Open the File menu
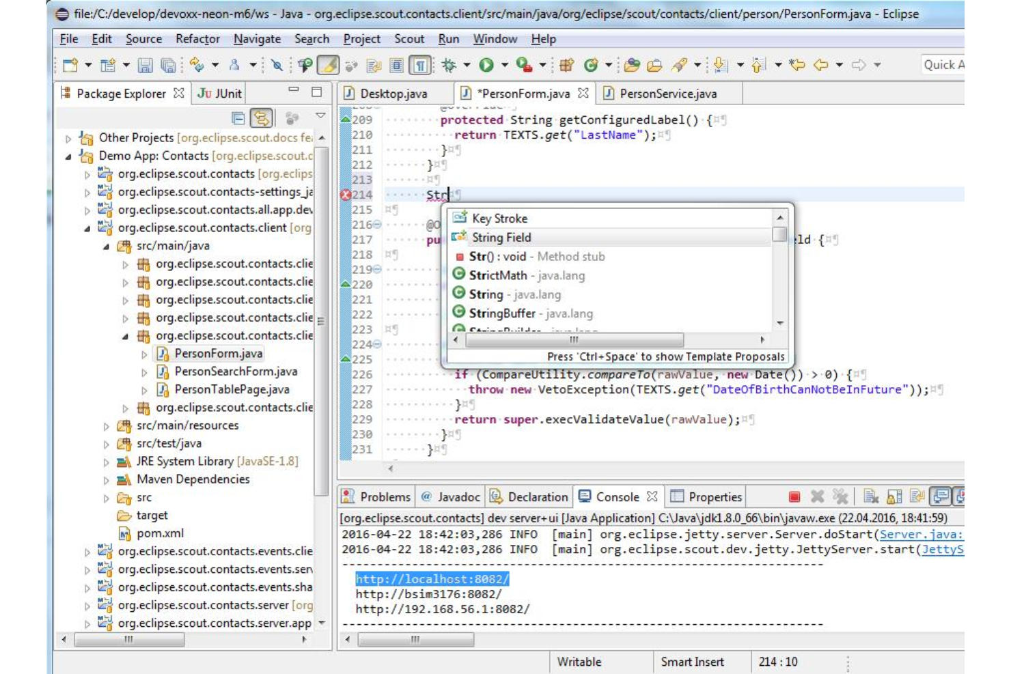 (x=69, y=39)
